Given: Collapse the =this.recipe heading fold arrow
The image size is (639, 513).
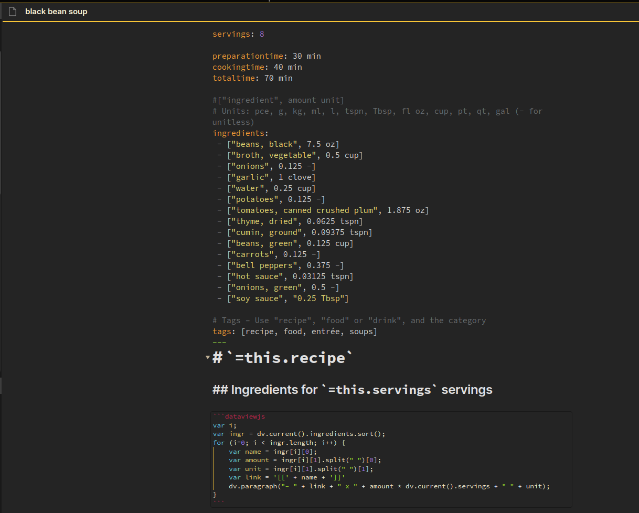Looking at the screenshot, I should pyautogui.click(x=208, y=358).
